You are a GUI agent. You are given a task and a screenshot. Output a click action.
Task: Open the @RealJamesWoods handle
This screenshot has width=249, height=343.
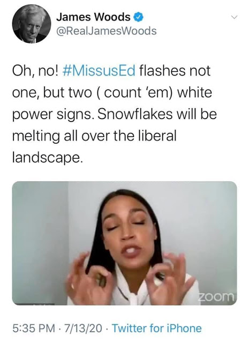[x=107, y=31]
